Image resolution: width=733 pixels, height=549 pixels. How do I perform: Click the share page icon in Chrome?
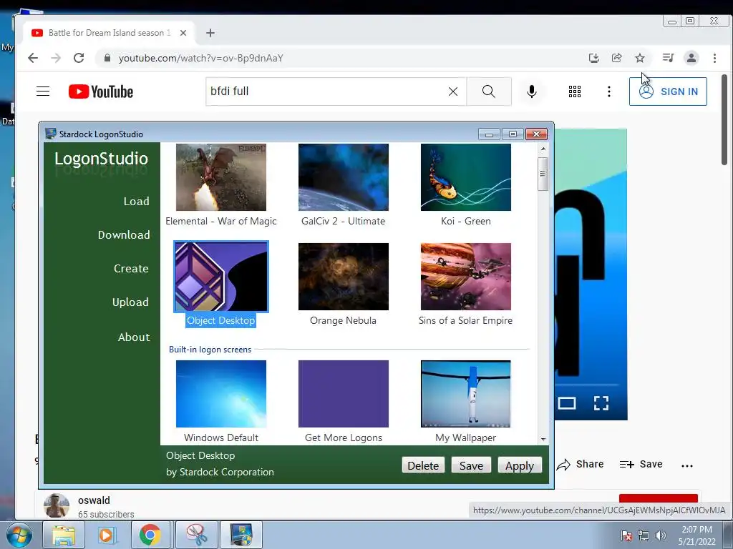tap(616, 58)
